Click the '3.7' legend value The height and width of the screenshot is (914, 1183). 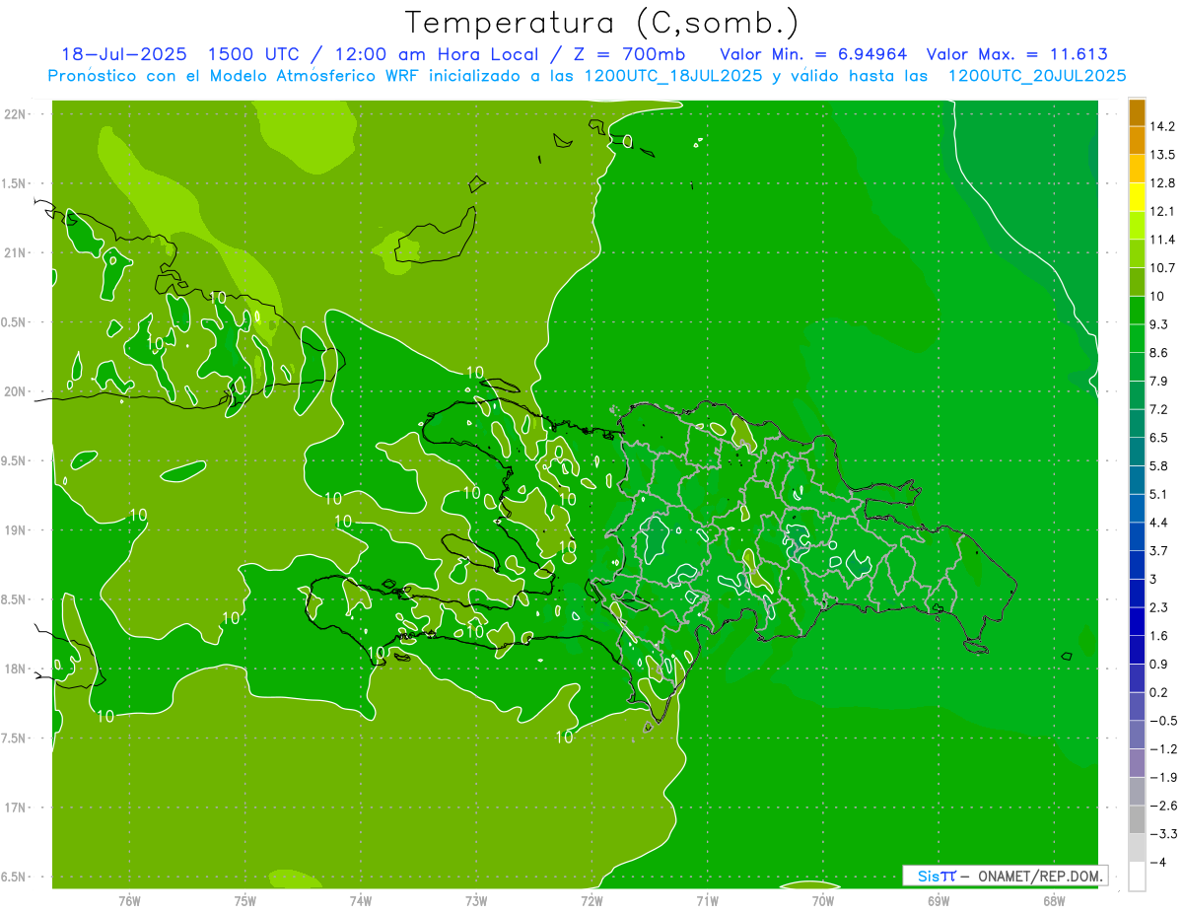point(1159,550)
